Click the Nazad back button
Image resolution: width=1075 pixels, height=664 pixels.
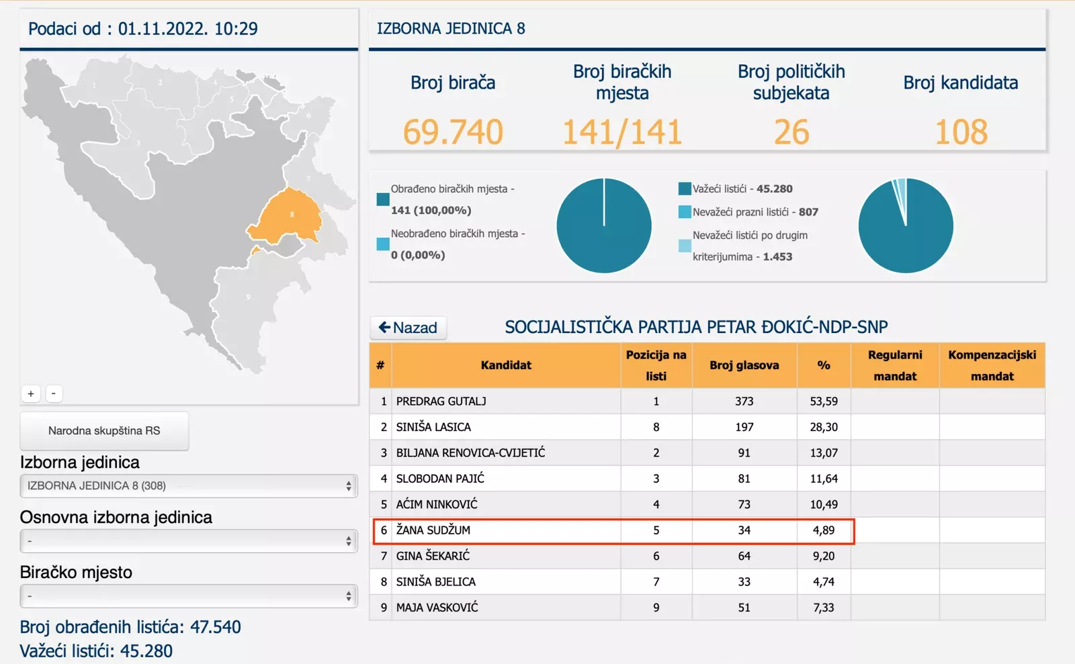click(408, 328)
